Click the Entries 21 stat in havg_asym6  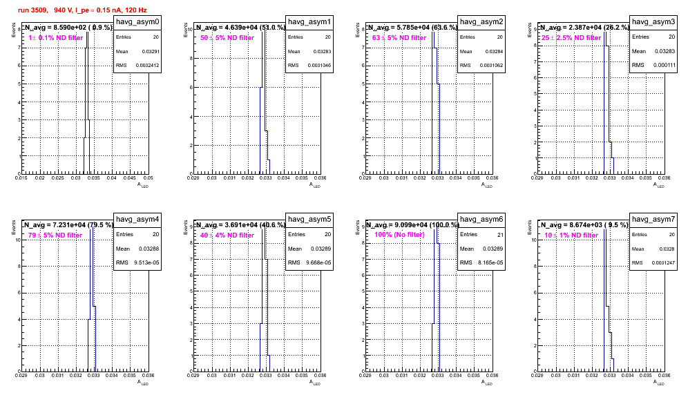[481, 235]
